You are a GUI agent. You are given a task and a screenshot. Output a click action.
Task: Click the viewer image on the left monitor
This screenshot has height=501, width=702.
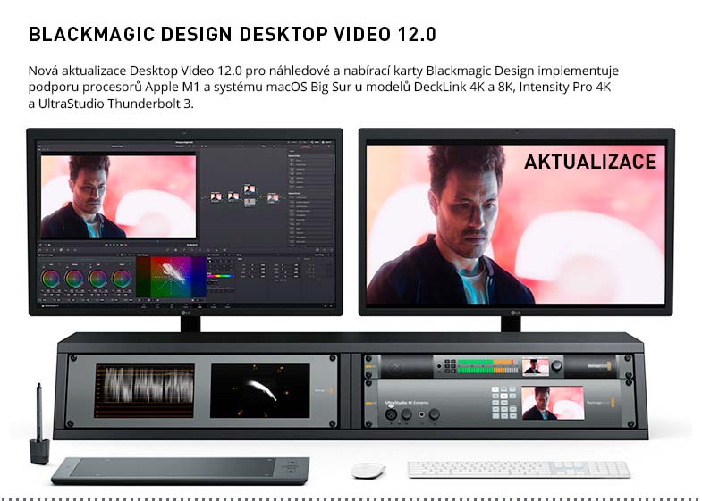119,196
